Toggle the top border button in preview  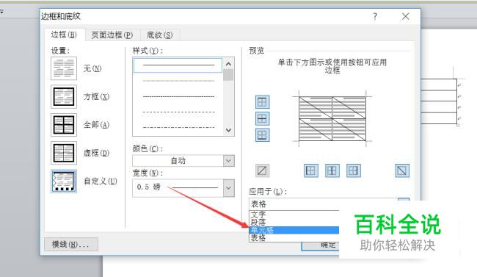(x=262, y=102)
